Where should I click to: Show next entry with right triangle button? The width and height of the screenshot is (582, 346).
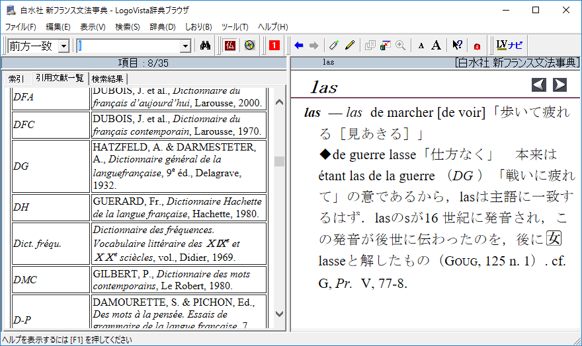point(560,85)
